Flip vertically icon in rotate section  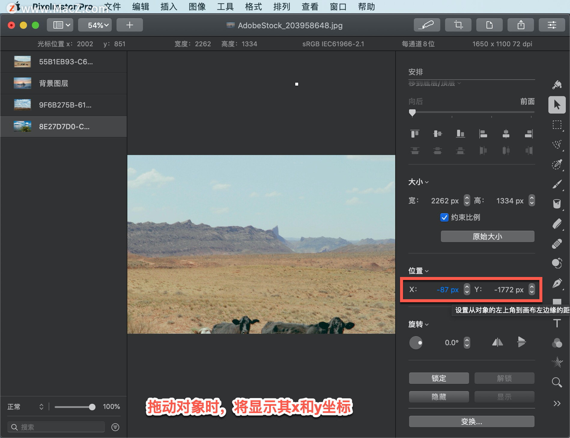point(522,342)
